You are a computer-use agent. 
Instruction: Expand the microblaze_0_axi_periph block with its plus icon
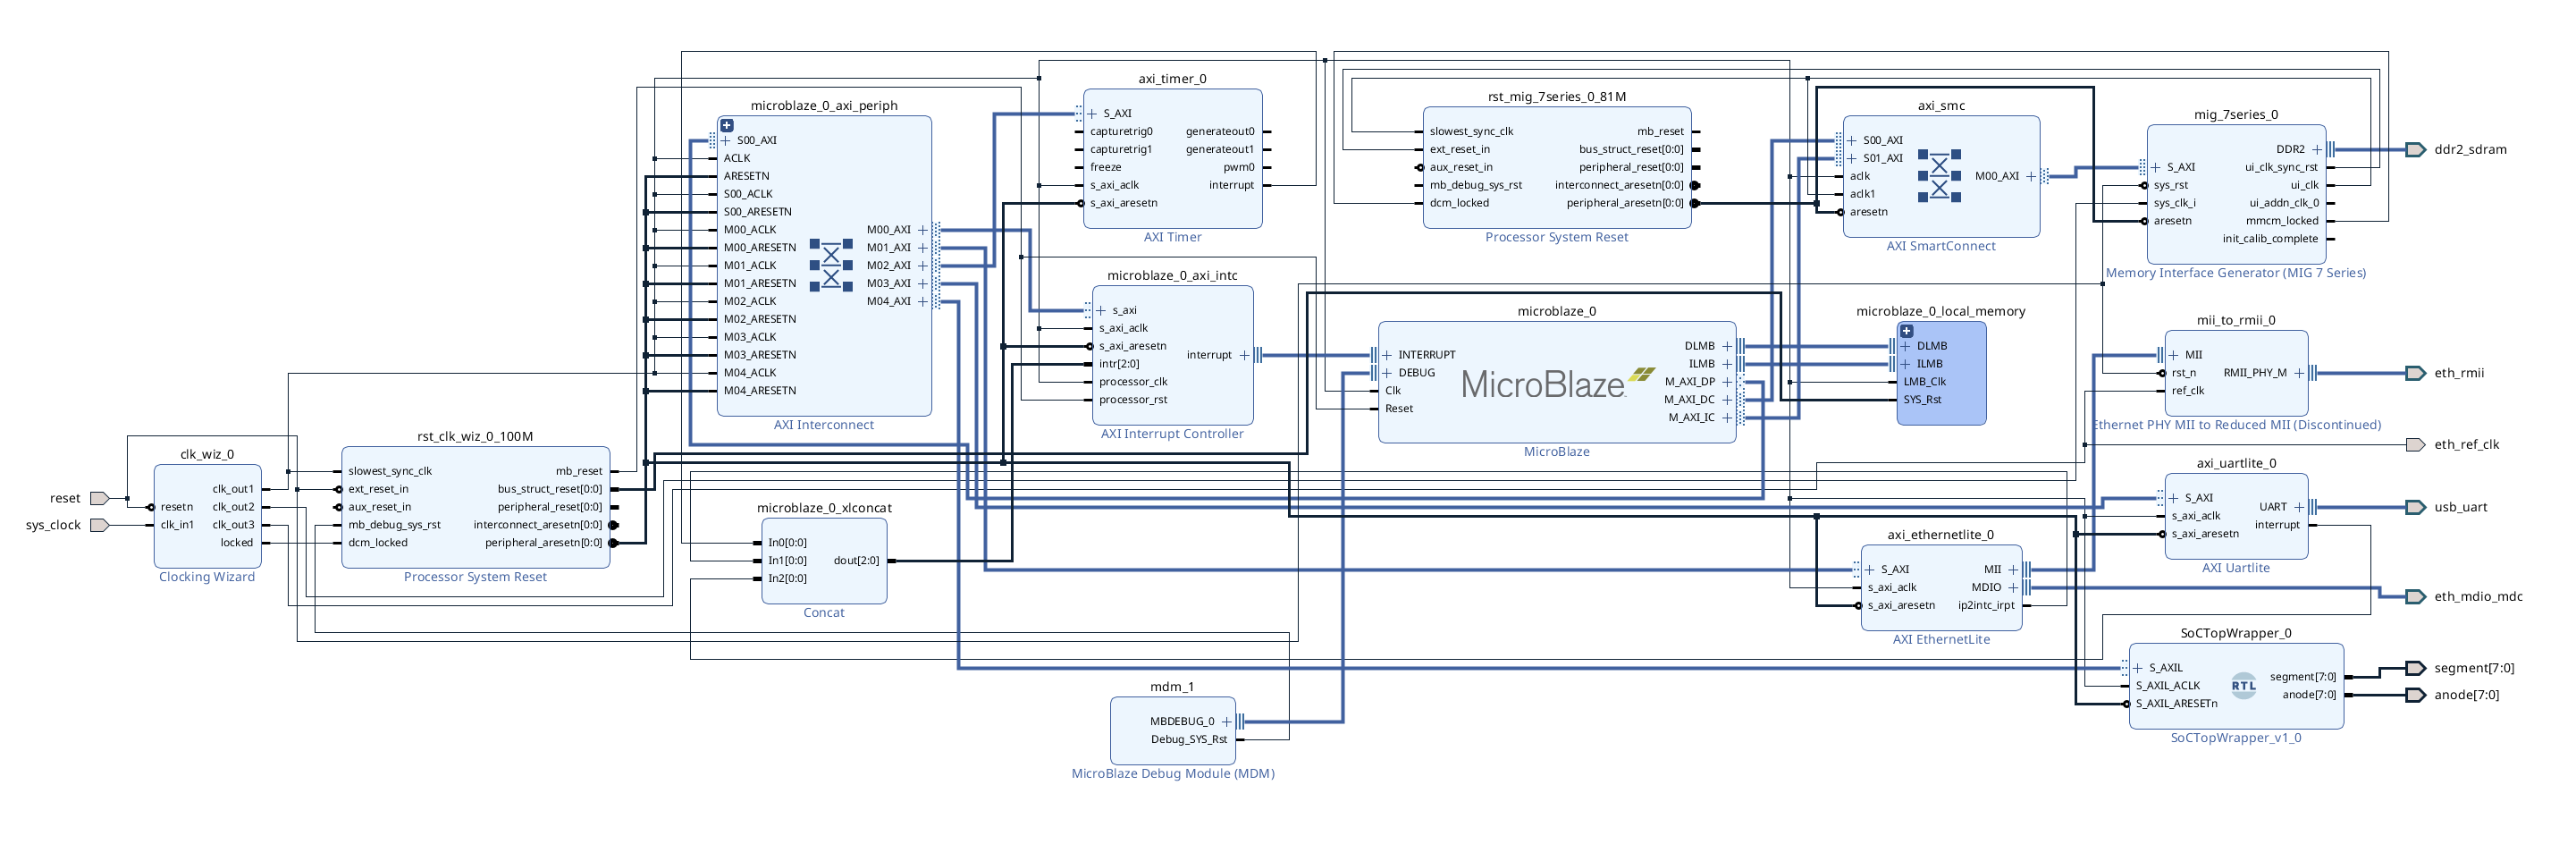(x=727, y=126)
